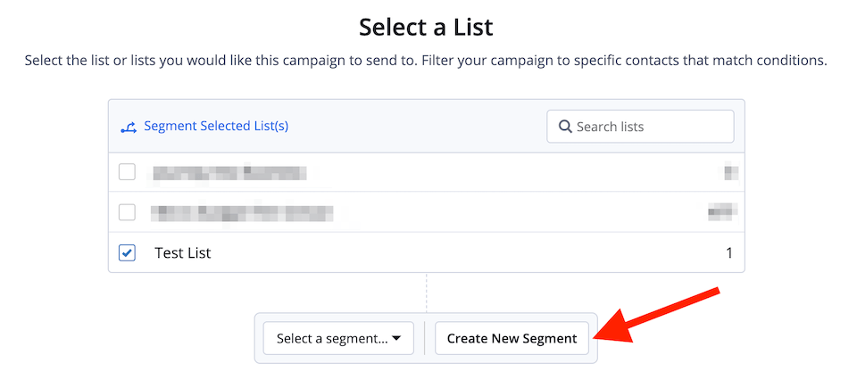
Task: Click the magnifying glass search icon
Action: point(565,127)
